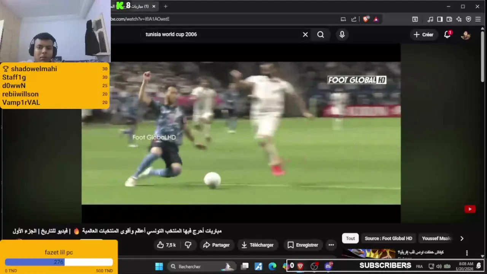487x274 pixels.
Task: Click the Télécharger download button
Action: coord(258,245)
